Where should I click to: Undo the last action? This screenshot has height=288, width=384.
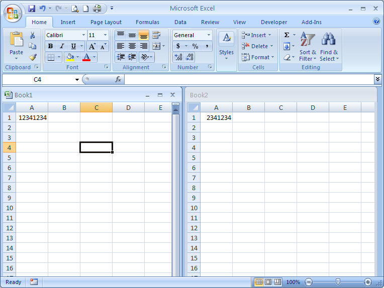click(x=42, y=9)
